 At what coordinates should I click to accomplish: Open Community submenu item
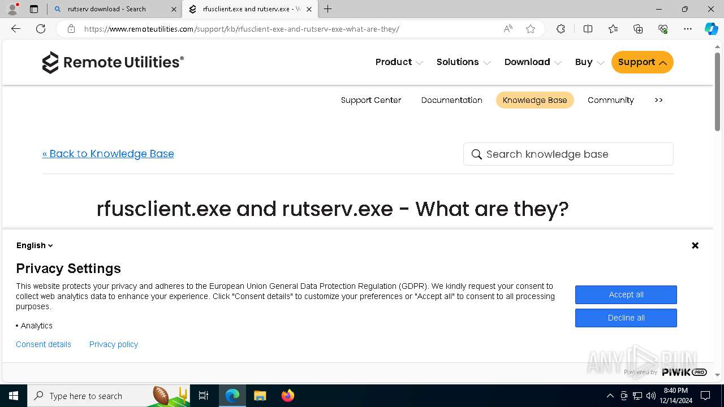(611, 100)
